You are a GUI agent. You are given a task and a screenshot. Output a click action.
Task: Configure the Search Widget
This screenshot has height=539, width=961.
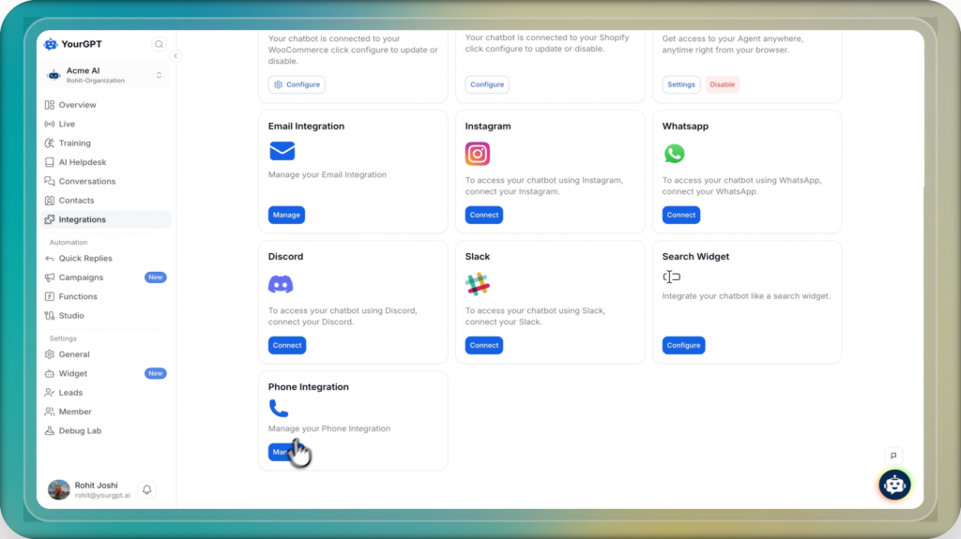(x=683, y=345)
